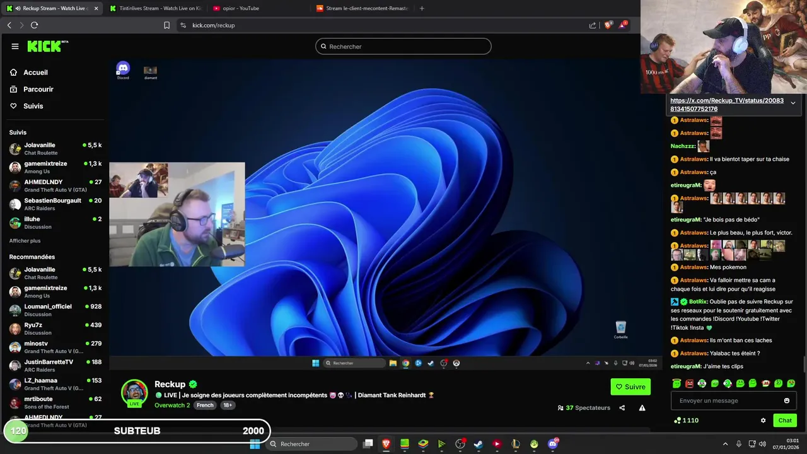The image size is (807, 454).
Task: Click the Corbeille icon on streamed desktop
Action: click(x=620, y=330)
